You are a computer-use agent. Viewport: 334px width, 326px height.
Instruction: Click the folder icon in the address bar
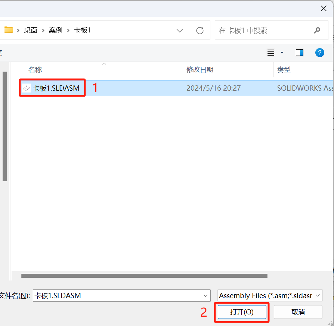click(x=9, y=30)
